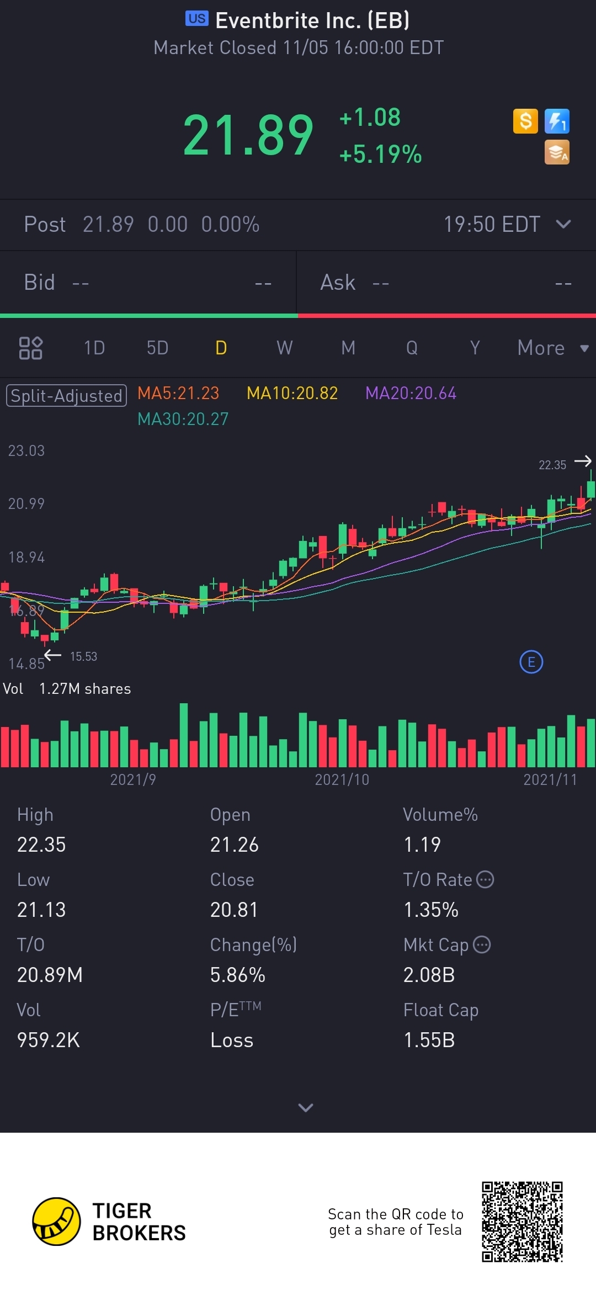Tap the earnings E marker on chart
The image size is (596, 1311).
[531, 662]
